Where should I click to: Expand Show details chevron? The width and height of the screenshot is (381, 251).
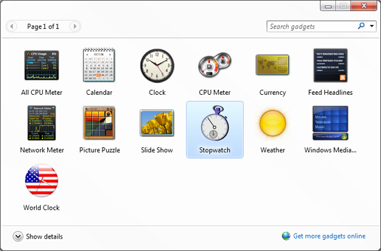[18, 236]
